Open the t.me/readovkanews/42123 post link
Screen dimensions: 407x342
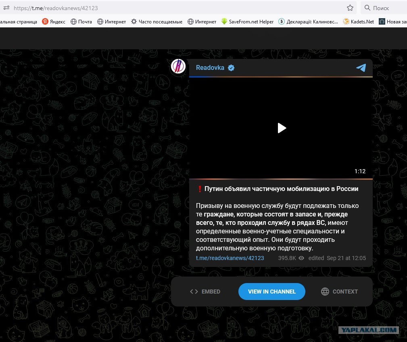[x=230, y=258]
